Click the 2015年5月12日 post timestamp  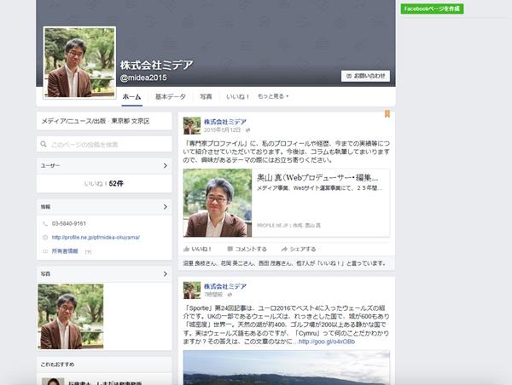[223, 129]
